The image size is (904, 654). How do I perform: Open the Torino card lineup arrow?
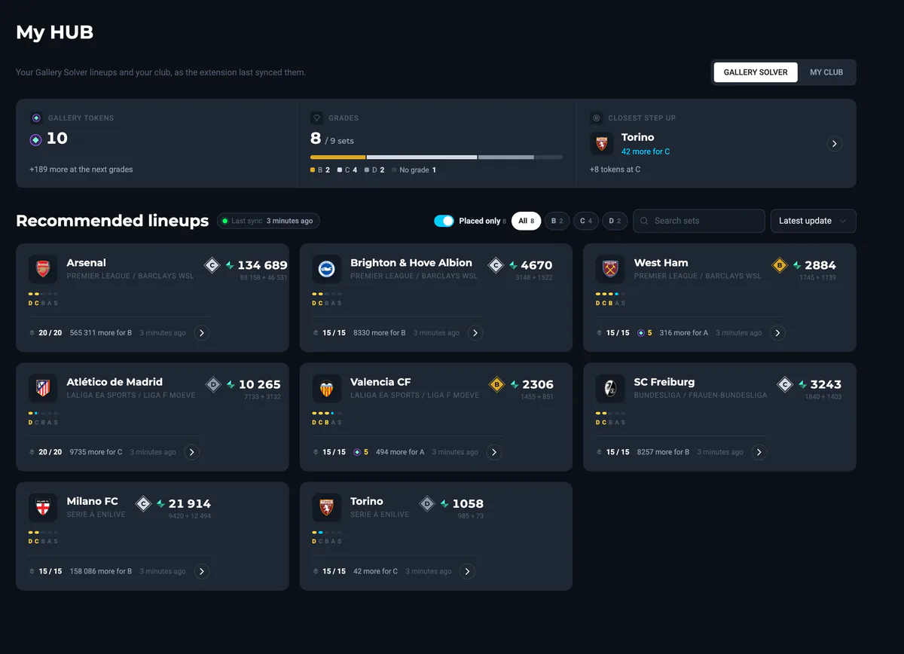click(467, 571)
